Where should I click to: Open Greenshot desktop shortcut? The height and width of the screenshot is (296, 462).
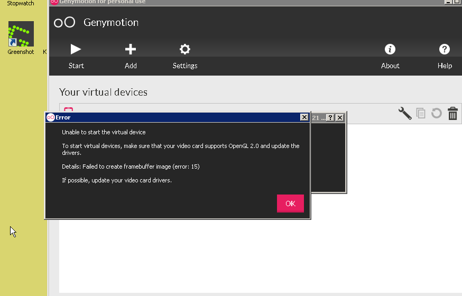click(x=21, y=38)
